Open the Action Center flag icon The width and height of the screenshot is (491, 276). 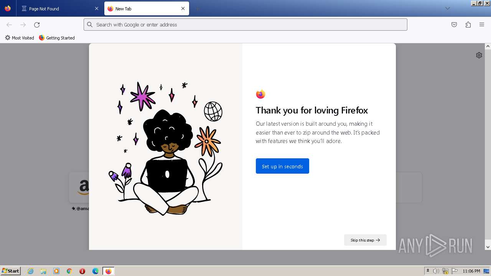click(455, 271)
